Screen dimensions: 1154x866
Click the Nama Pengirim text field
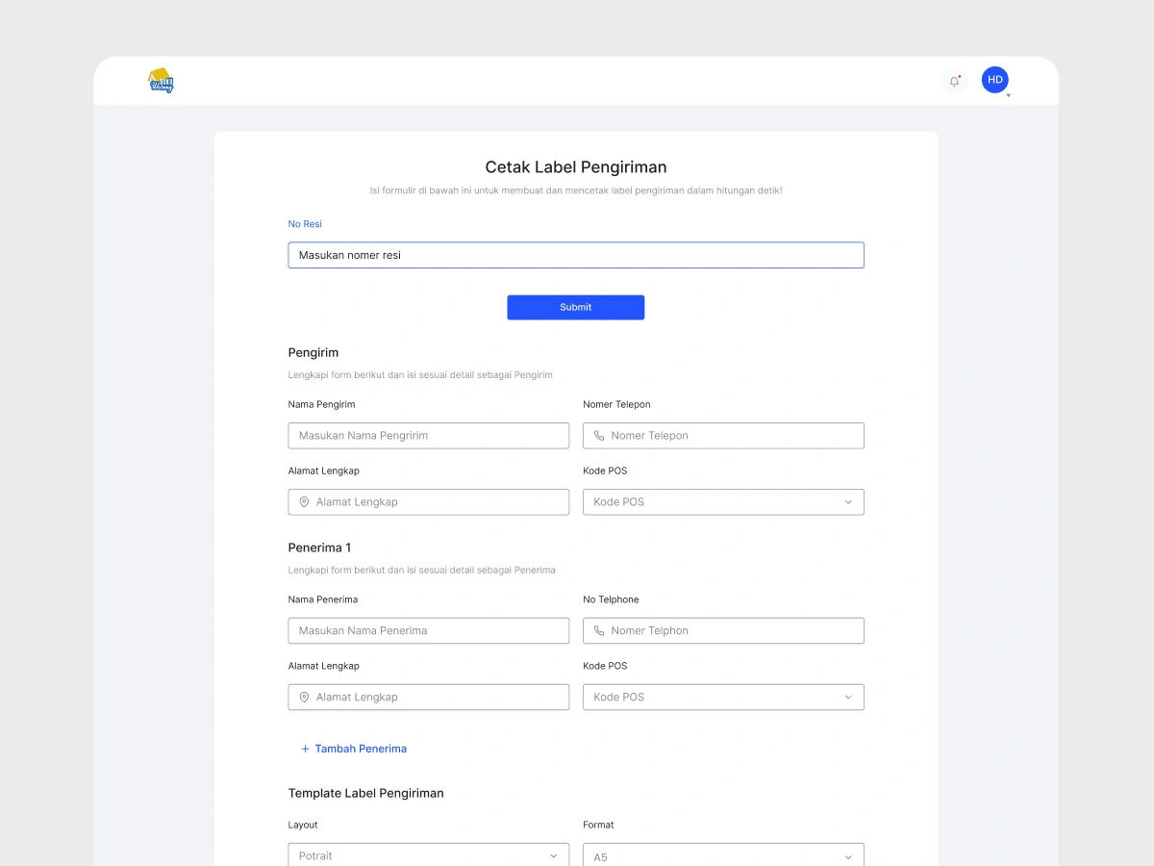pyautogui.click(x=428, y=436)
